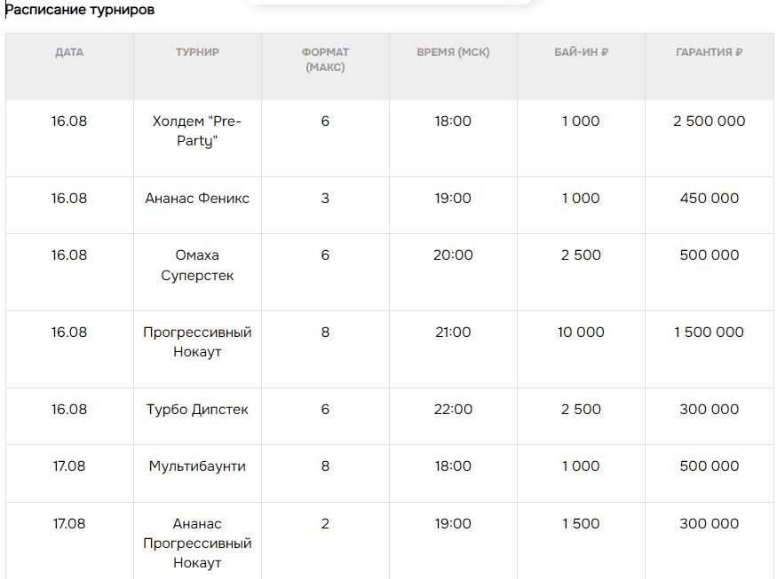Select the Мультибаунти tournament name
This screenshot has width=777, height=579.
click(197, 466)
